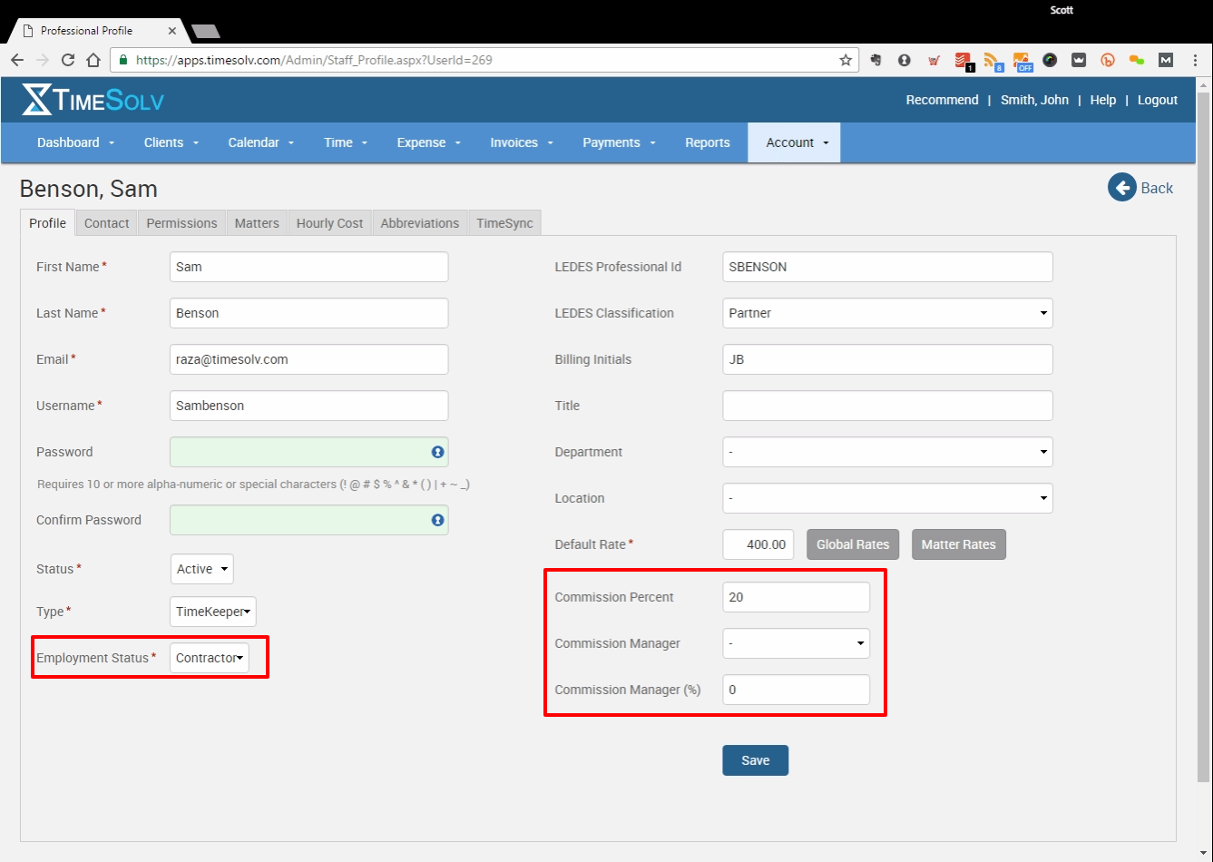This screenshot has width=1213, height=862.
Task: Reload the page
Action: coord(67,61)
